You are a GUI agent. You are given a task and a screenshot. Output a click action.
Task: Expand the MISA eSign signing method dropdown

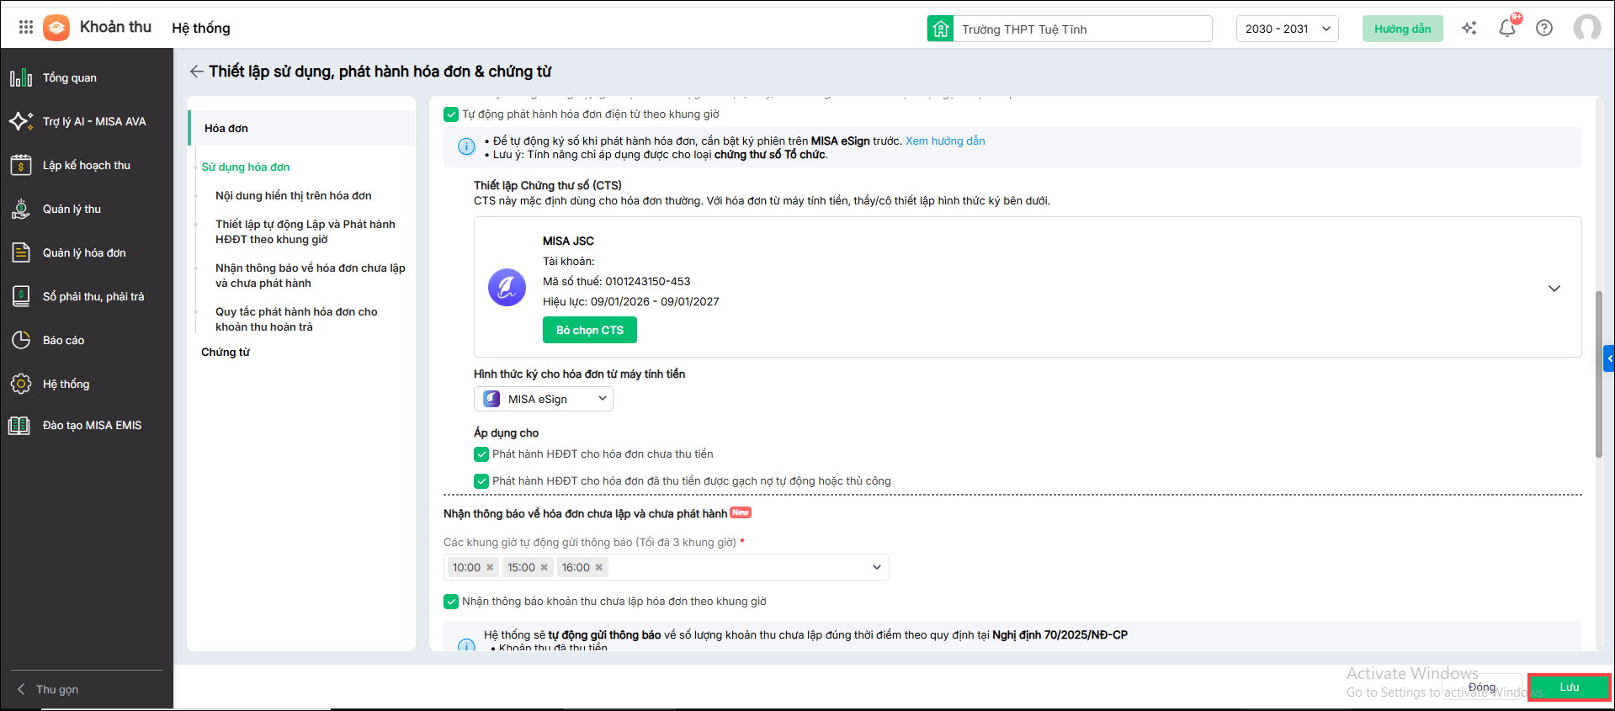pyautogui.click(x=544, y=399)
